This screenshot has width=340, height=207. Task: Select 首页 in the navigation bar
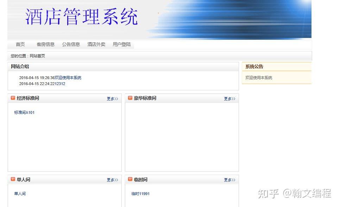click(x=20, y=44)
